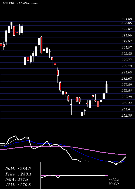Click the <<Live MACD label
The height and width of the screenshot is (189, 135).
tap(114, 182)
